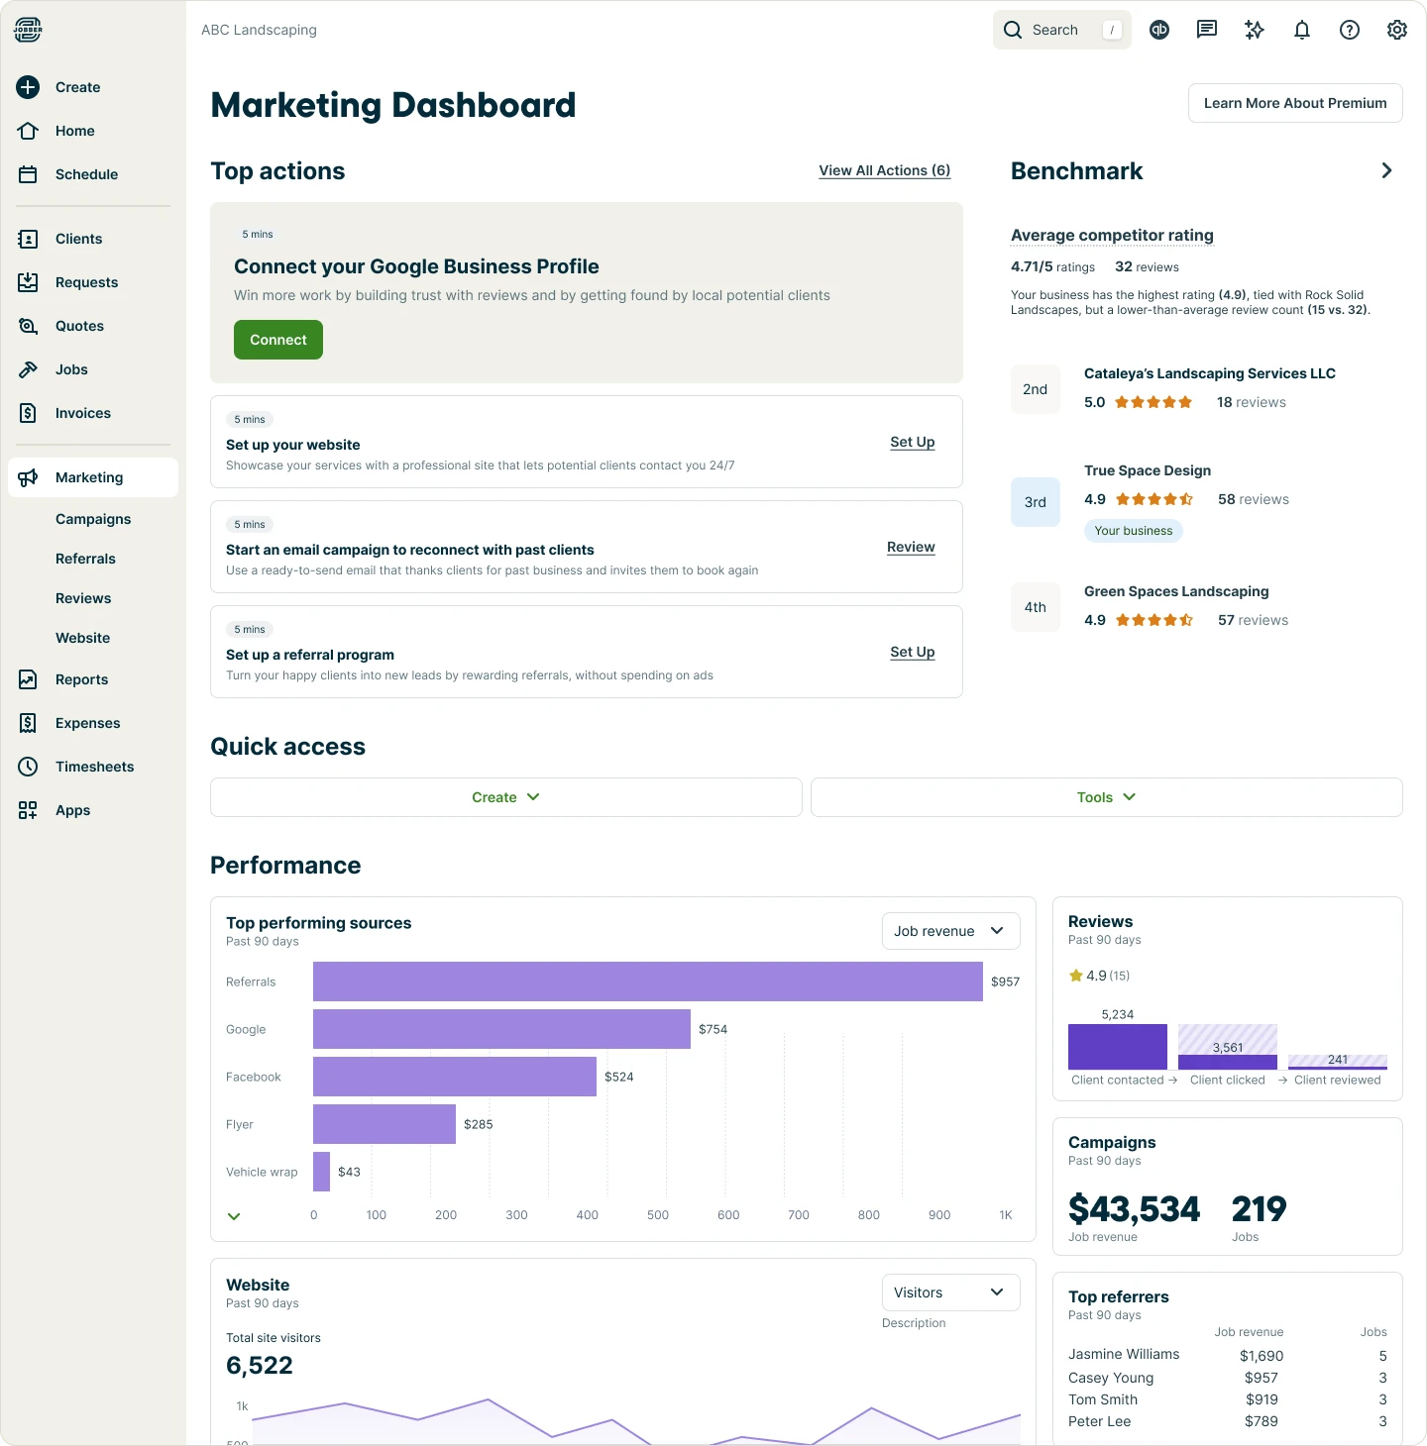The height and width of the screenshot is (1446, 1427).
Task: Expand top performing sources chevron below chart
Action: pos(234,1216)
